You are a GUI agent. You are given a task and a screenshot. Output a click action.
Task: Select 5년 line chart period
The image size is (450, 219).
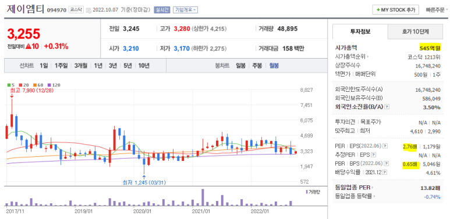[x=127, y=66]
